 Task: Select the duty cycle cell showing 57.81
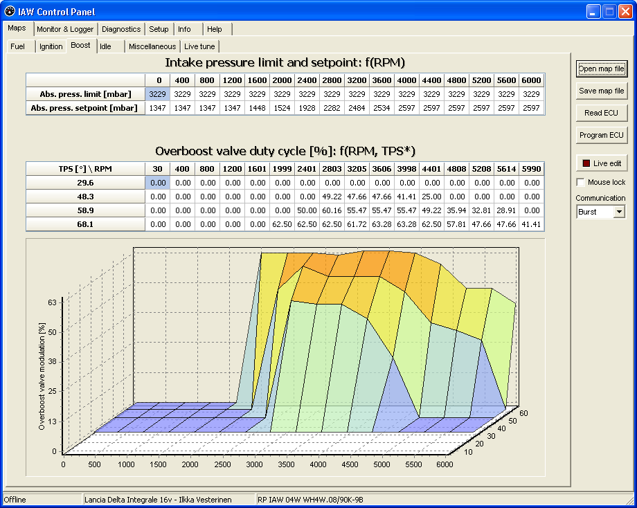pyautogui.click(x=456, y=224)
